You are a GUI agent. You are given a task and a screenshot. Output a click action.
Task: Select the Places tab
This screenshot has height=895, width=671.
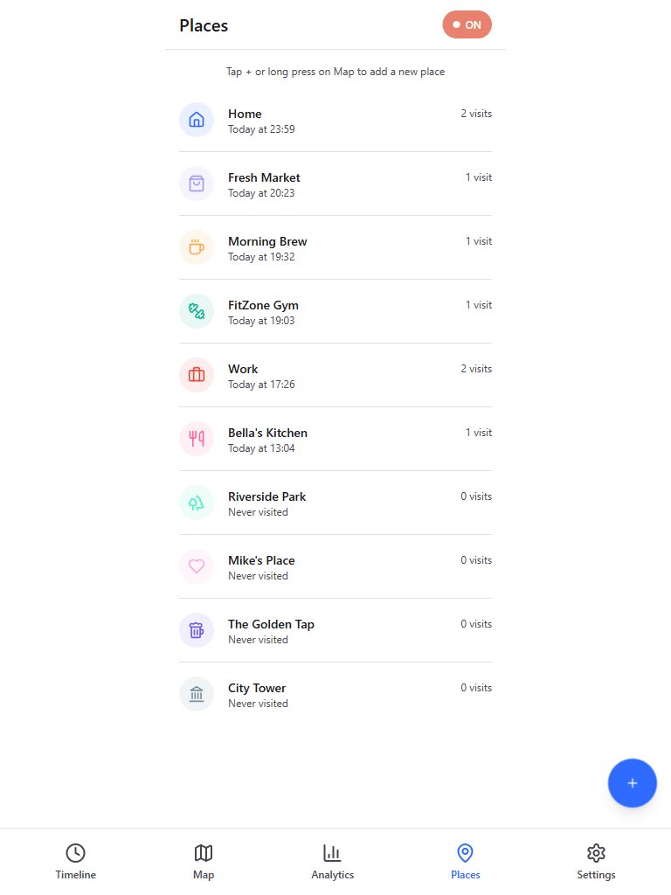[x=466, y=861]
